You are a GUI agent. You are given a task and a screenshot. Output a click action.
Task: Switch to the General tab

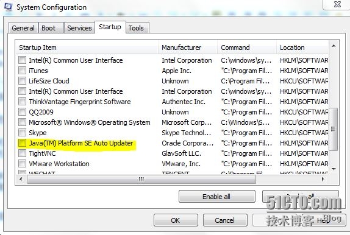[23, 28]
